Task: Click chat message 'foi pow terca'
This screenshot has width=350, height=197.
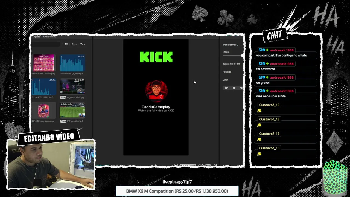Action: (266, 69)
